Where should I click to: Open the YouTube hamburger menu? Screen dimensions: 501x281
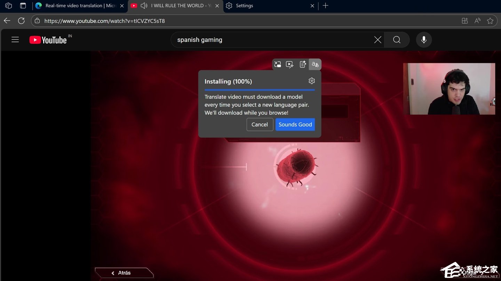(x=15, y=40)
